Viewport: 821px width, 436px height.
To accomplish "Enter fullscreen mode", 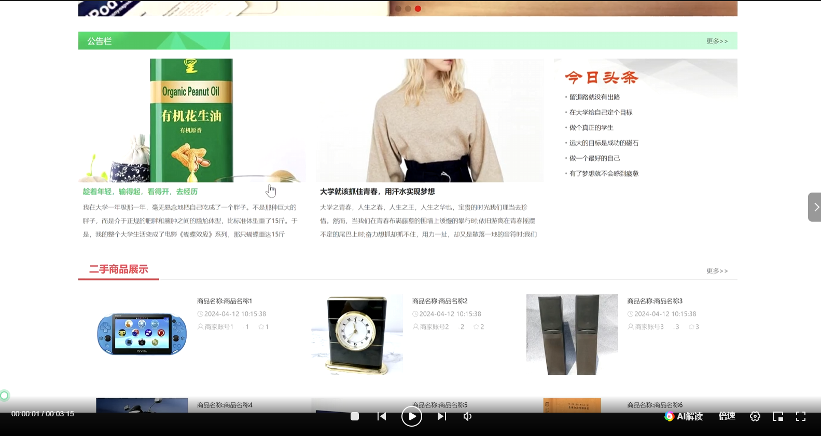I will click(x=801, y=416).
